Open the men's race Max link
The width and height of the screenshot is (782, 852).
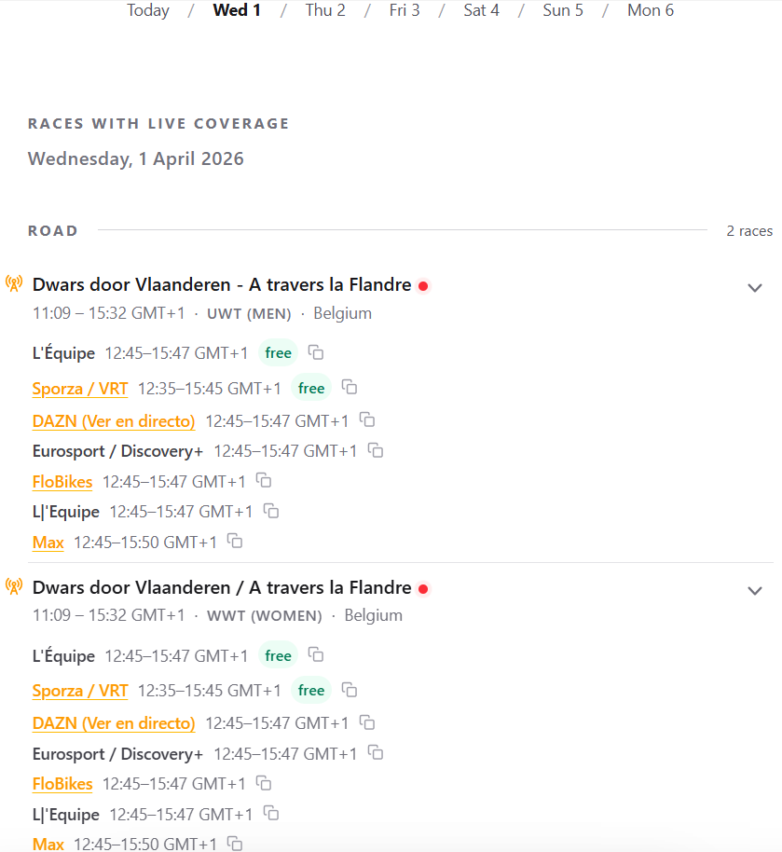click(x=48, y=543)
